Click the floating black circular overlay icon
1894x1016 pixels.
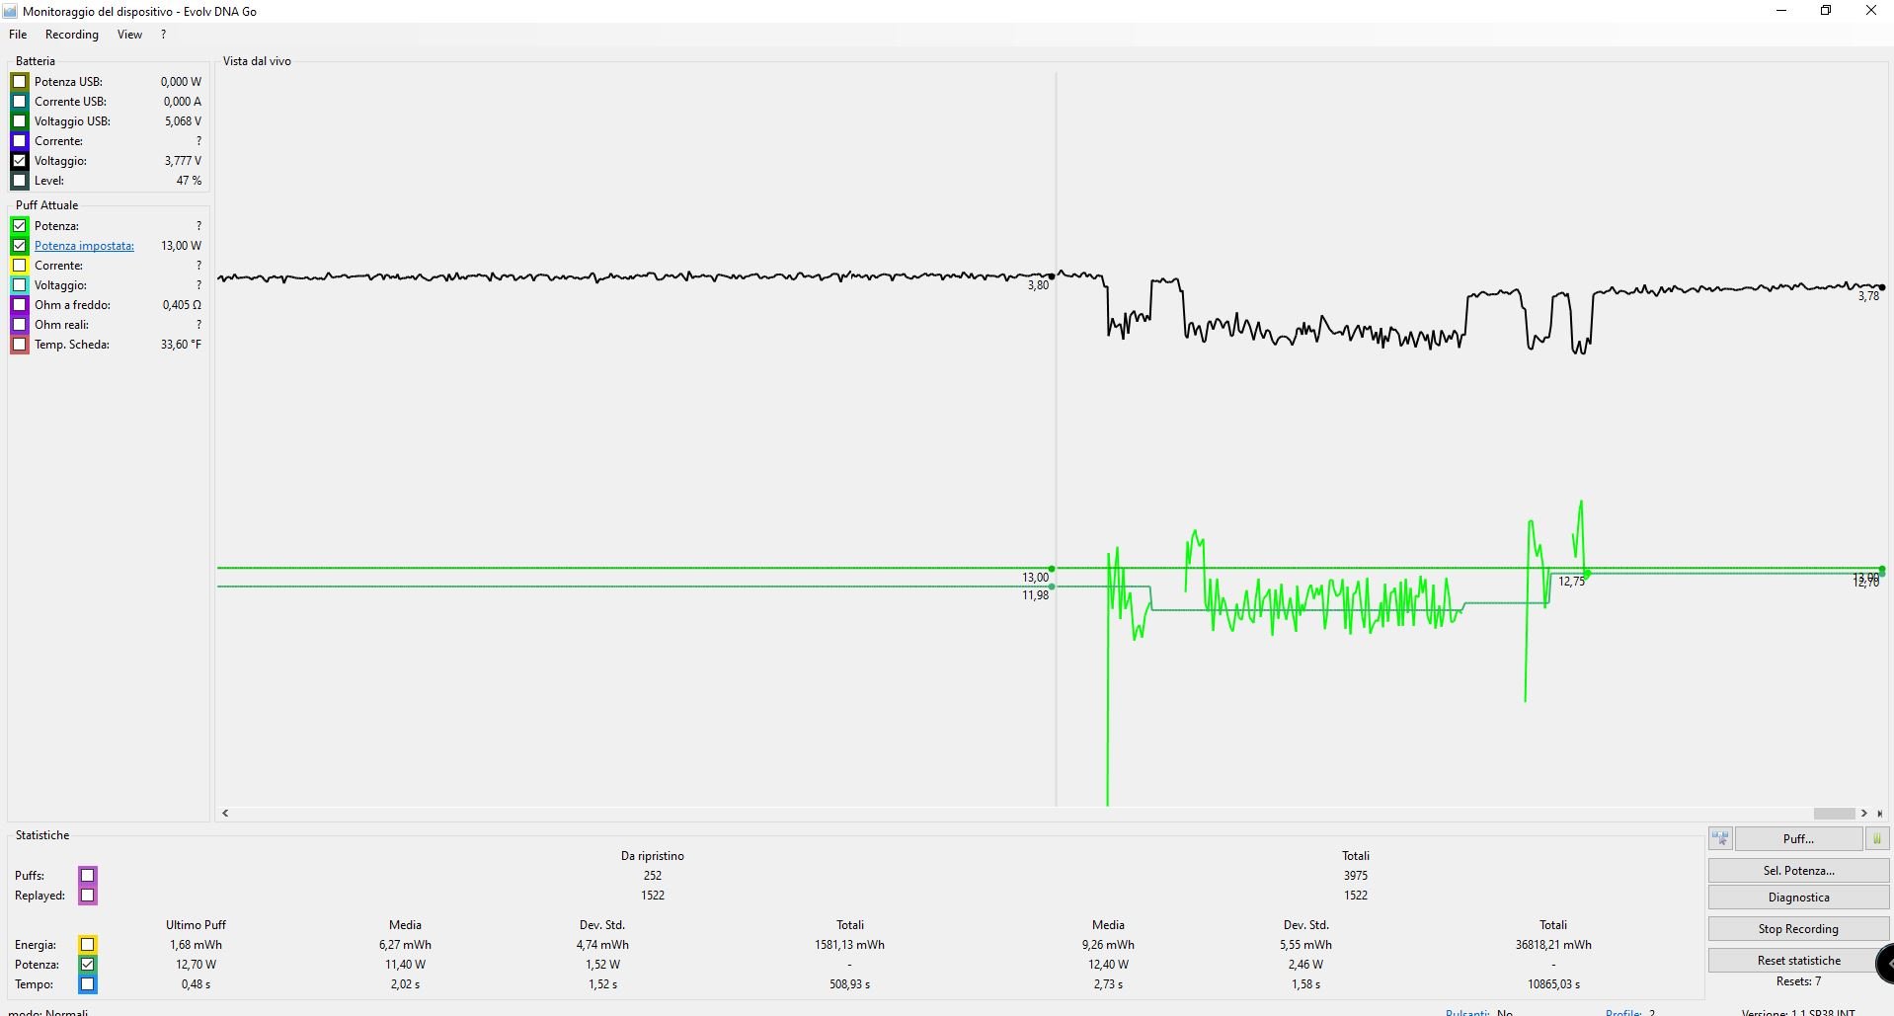(x=1884, y=964)
